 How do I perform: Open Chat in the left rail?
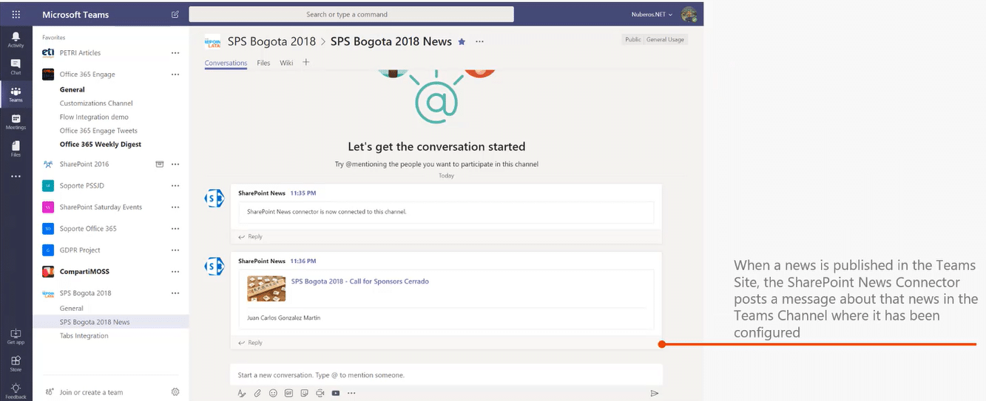point(16,66)
